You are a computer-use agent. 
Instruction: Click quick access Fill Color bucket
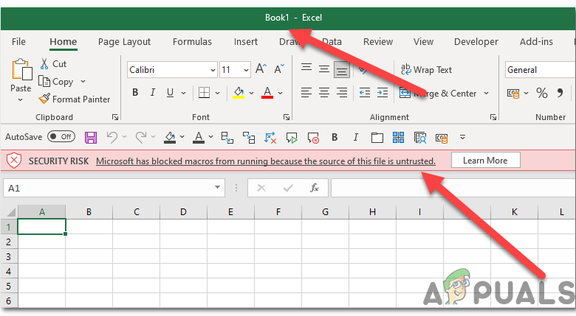170,138
